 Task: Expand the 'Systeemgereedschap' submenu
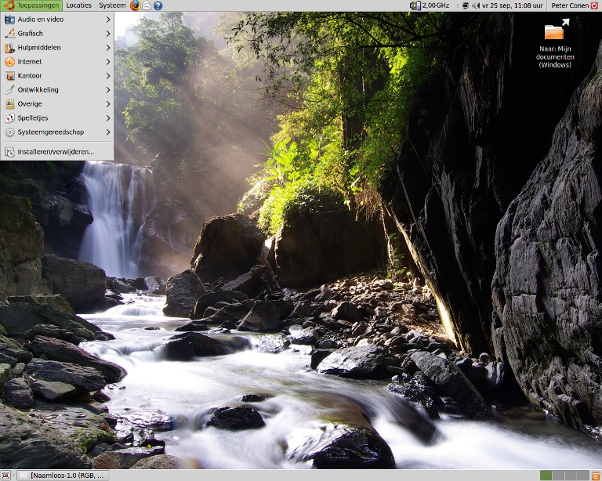[x=57, y=132]
